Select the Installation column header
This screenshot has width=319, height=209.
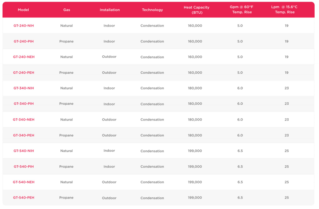tap(110, 10)
